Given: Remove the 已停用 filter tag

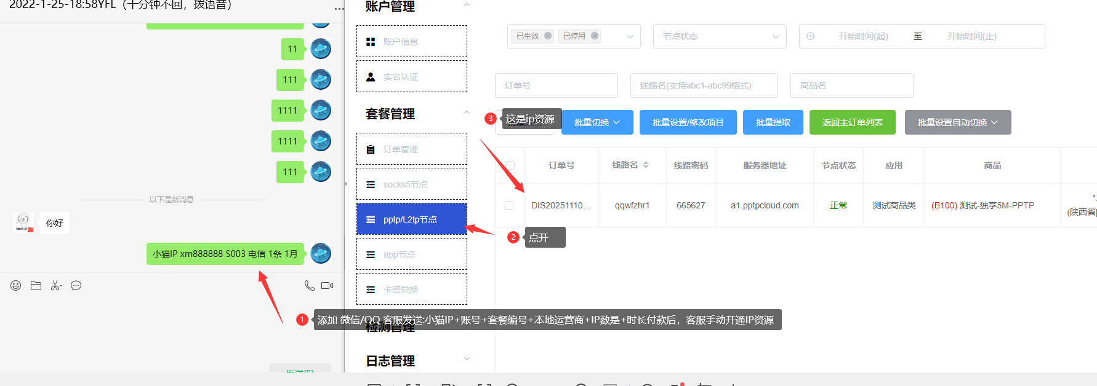Looking at the screenshot, I should 595,36.
